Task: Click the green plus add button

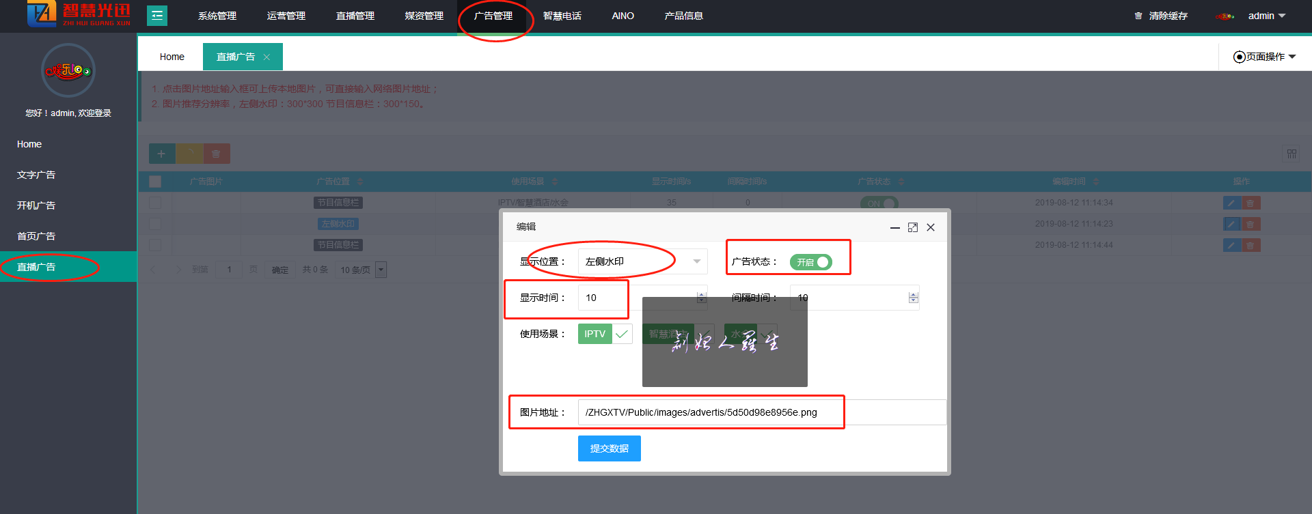Action: click(162, 154)
